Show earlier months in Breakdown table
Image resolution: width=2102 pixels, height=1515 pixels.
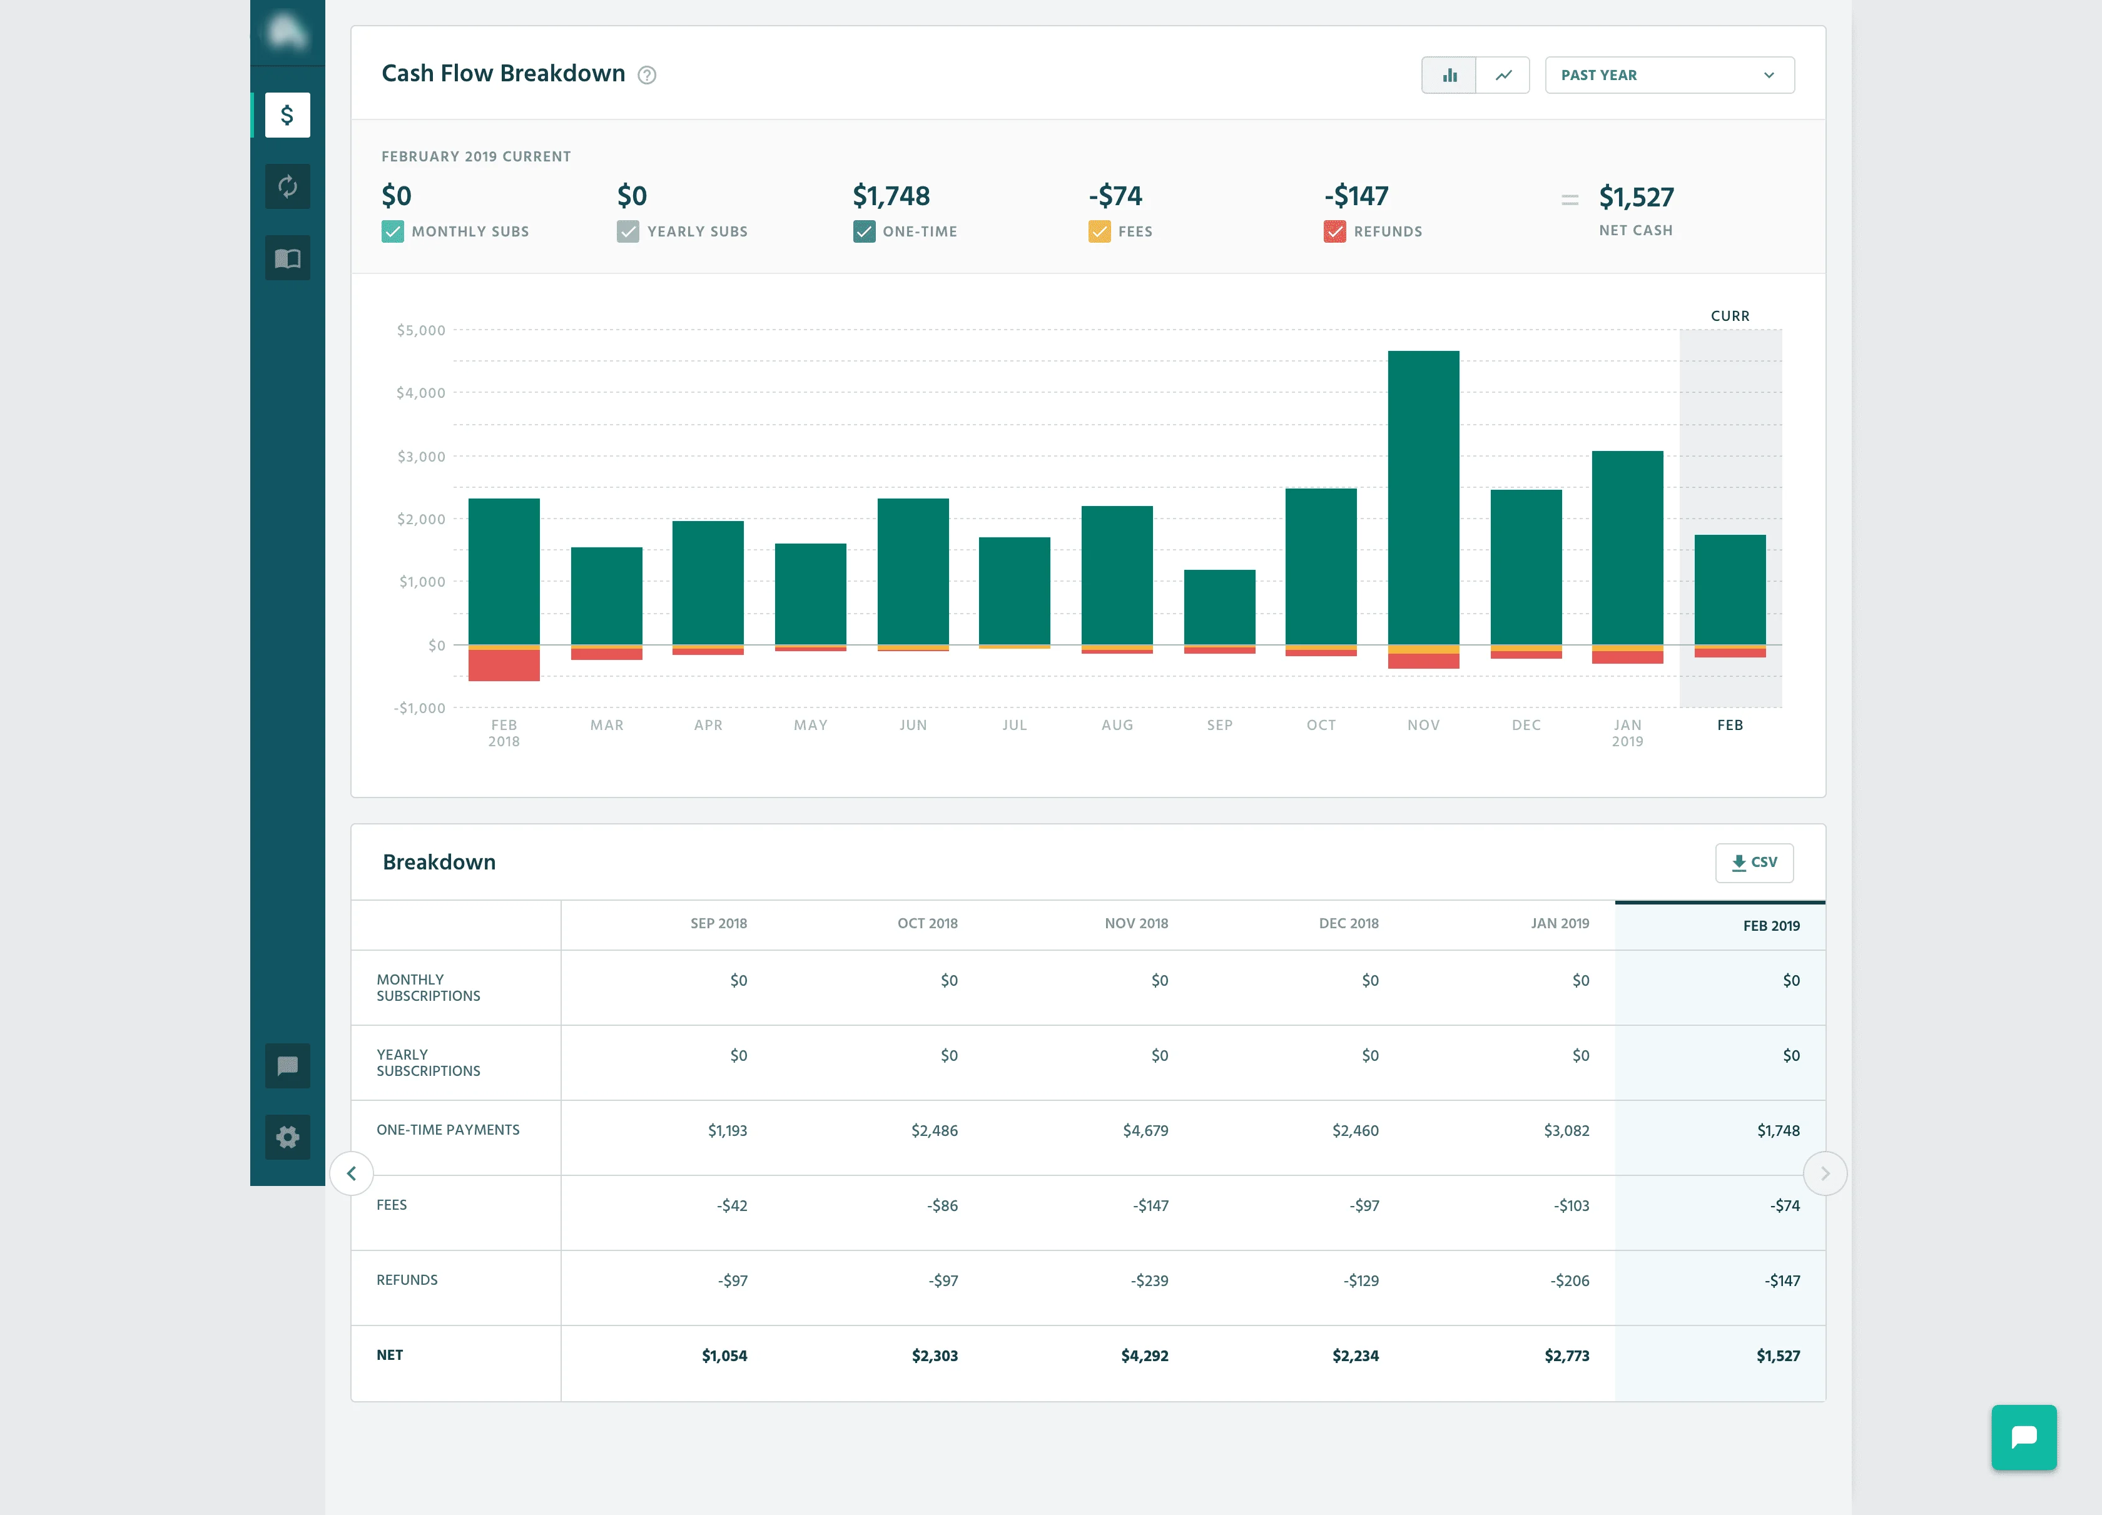click(352, 1173)
